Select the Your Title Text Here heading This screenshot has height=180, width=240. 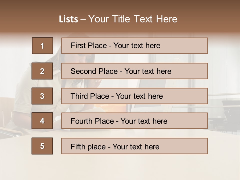[x=133, y=19]
